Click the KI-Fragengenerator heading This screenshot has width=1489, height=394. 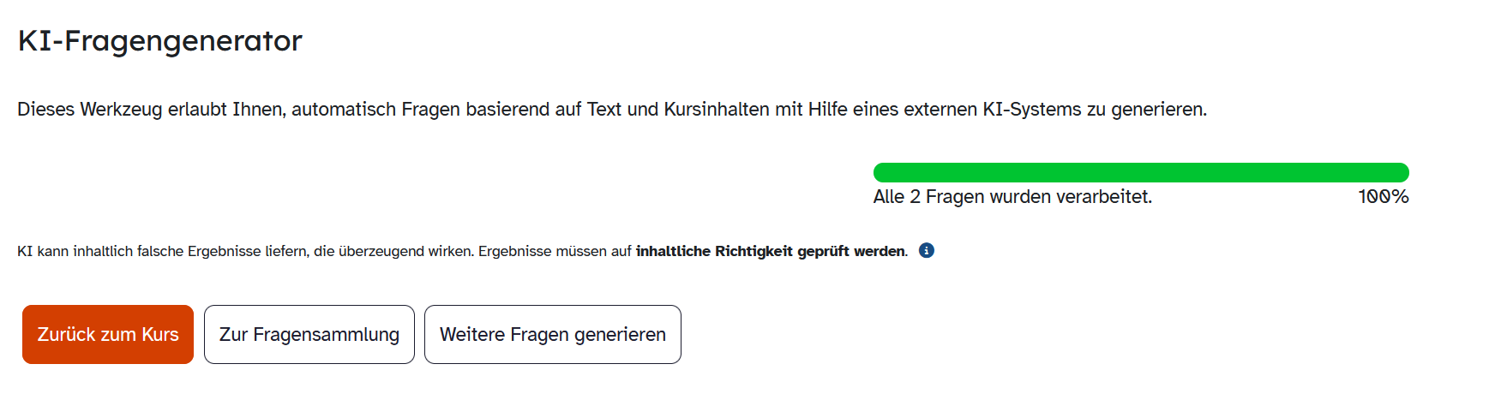coord(160,41)
